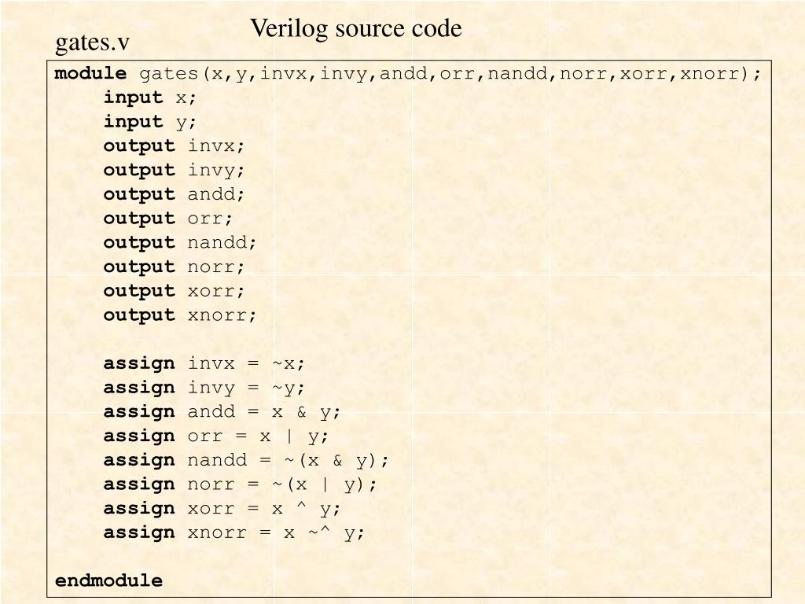This screenshot has height=604, width=805.
Task: Click the 'assign andd = x & y;' statement
Action: coord(222,412)
